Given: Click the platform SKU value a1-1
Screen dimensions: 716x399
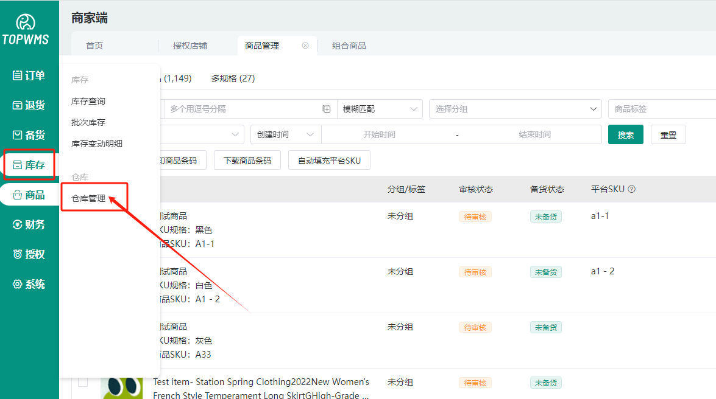Looking at the screenshot, I should 600,216.
